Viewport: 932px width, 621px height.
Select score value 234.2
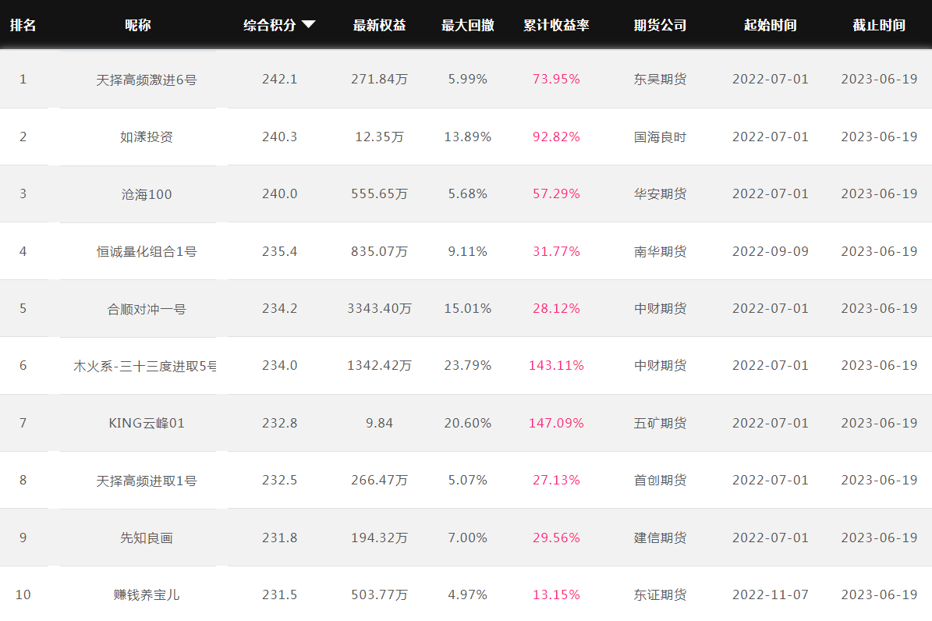point(279,309)
